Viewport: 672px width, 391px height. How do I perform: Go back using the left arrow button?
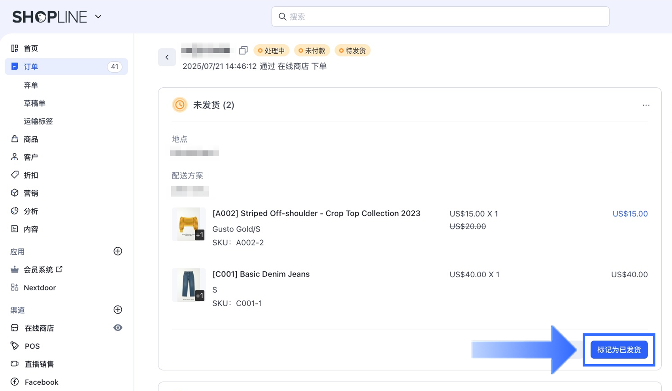[x=167, y=57]
